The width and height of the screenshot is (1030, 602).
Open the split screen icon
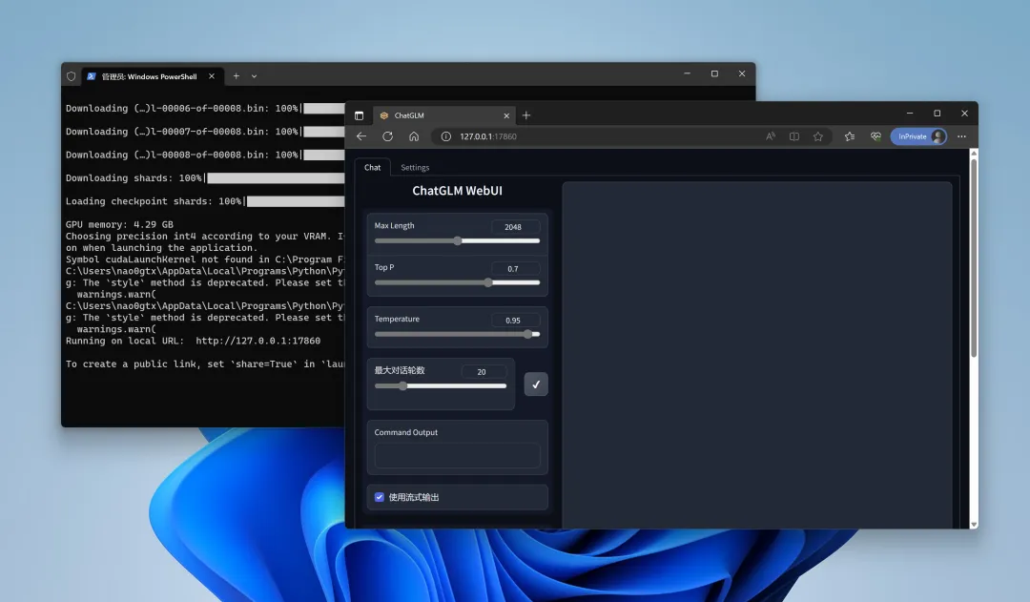(794, 136)
